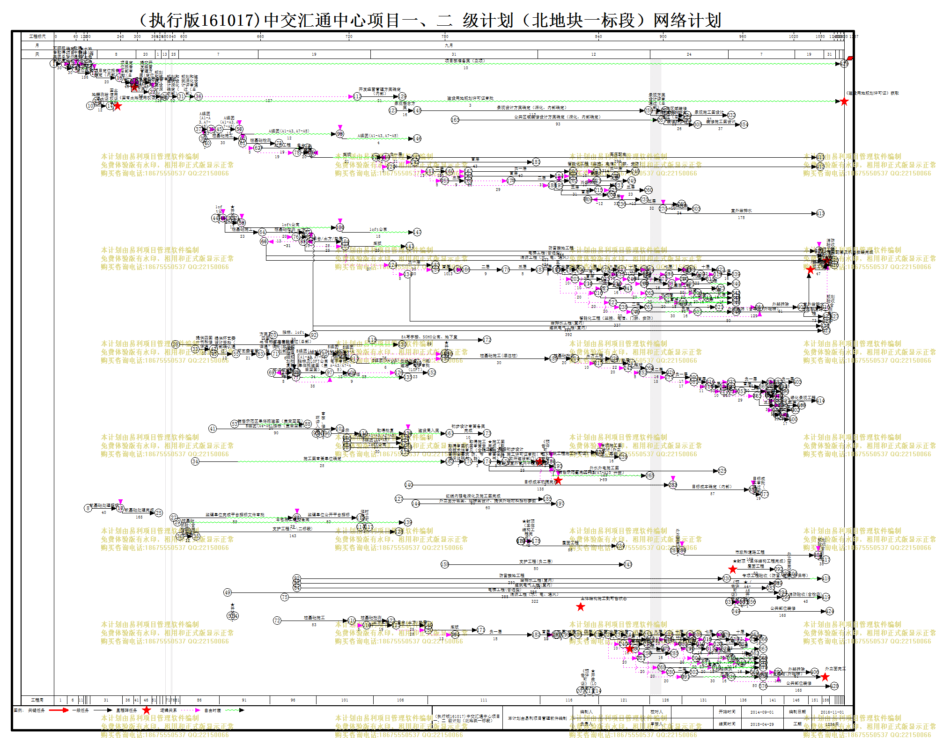Click the red critical-task arrow in the legend
This screenshot has width=936, height=738.
59,710
